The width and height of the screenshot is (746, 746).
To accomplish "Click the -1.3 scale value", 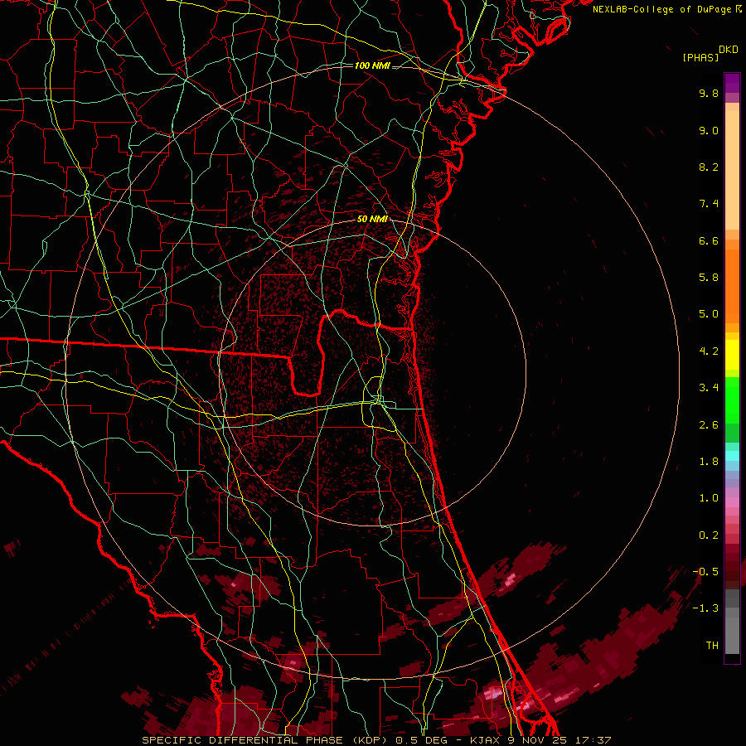I will tap(705, 608).
